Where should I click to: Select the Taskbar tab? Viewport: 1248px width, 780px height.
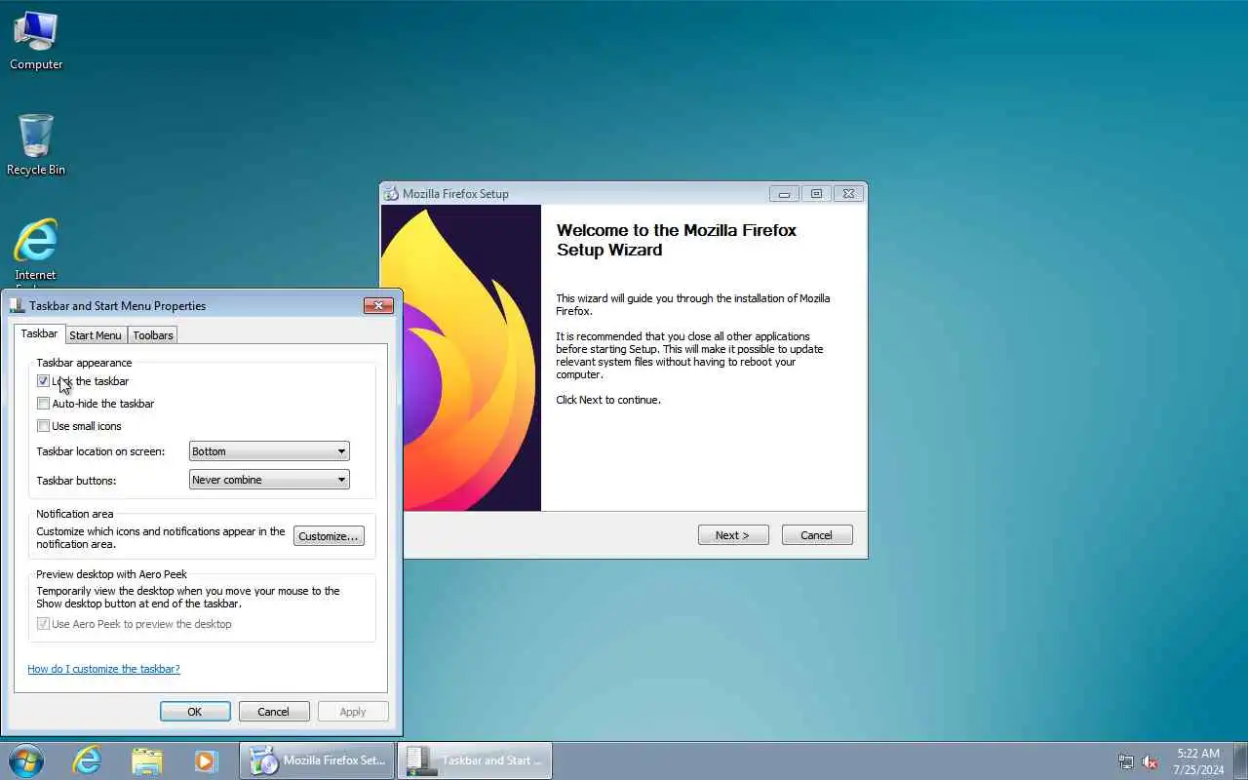39,333
